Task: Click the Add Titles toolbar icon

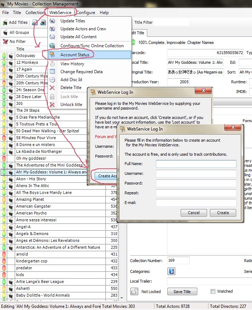Action: coord(5,22)
